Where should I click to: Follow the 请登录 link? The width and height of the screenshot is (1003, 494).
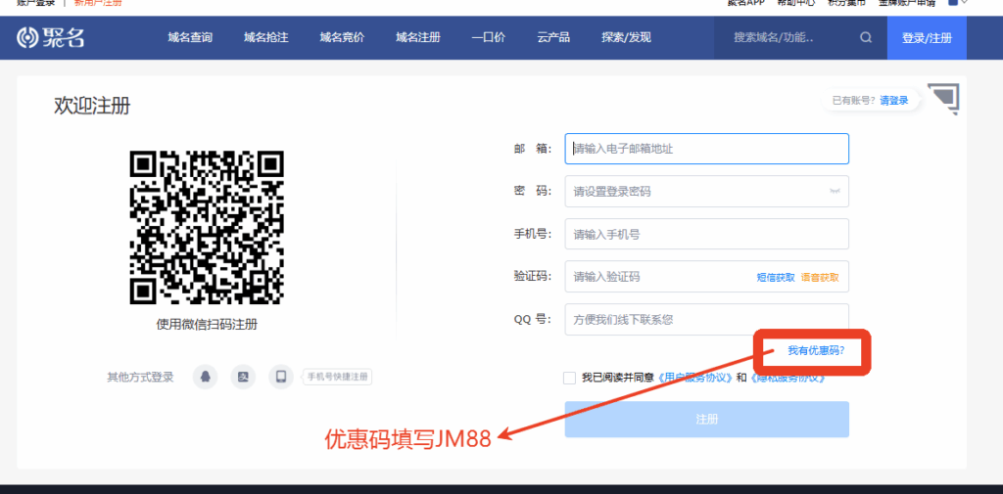[893, 101]
